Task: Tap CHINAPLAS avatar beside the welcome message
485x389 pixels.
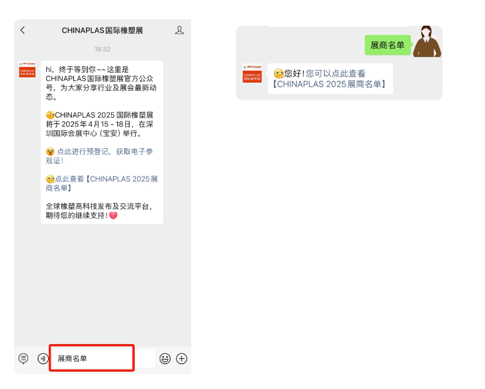Action: click(28, 70)
